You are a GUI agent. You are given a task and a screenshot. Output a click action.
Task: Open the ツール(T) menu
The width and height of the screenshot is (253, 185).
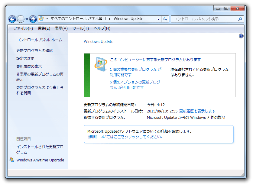[80, 28]
